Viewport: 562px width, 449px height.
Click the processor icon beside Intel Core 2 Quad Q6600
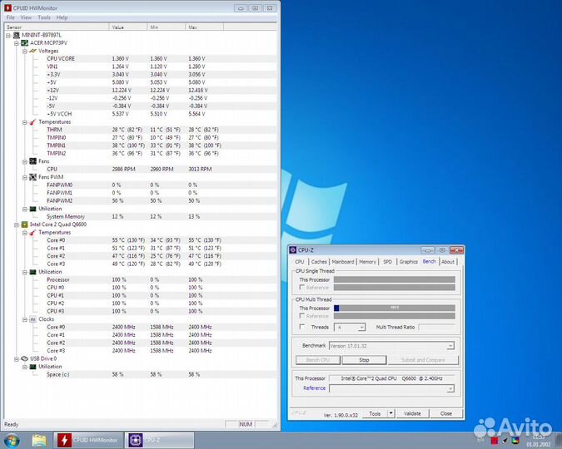pyautogui.click(x=24, y=224)
